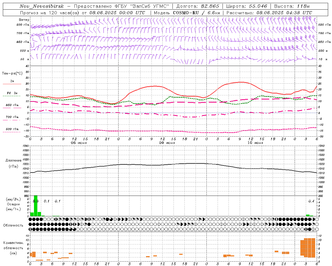Click the 08 июня date label
This screenshot has width=332, height=266.
click(x=79, y=143)
